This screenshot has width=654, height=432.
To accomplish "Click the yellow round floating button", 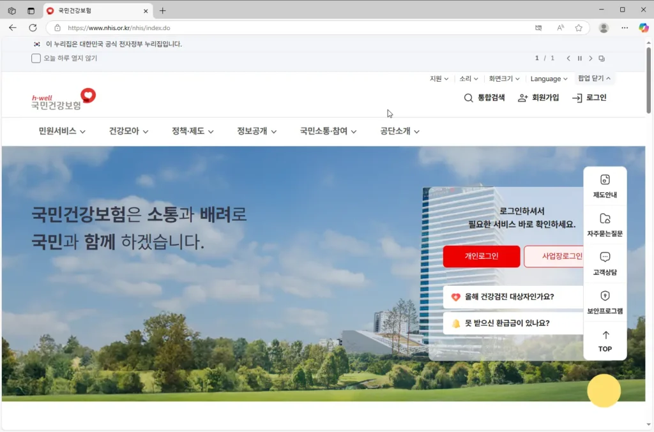I will tap(604, 391).
